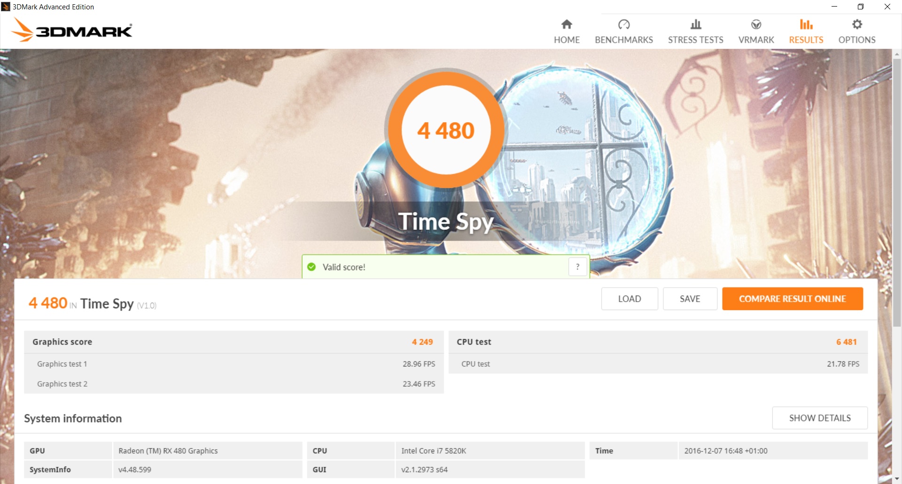This screenshot has width=902, height=484.
Task: Click the (V1.0) version label
Action: click(x=147, y=305)
